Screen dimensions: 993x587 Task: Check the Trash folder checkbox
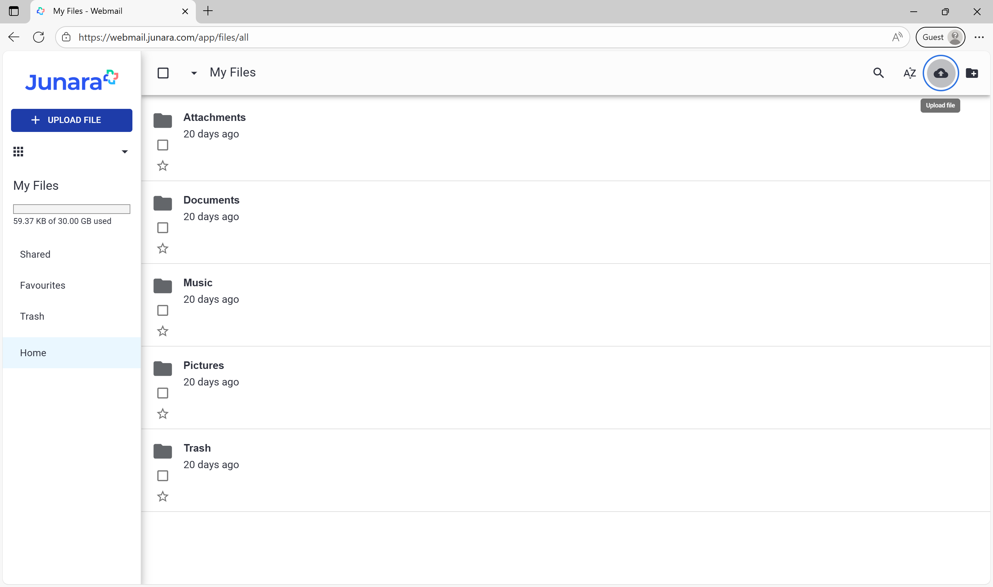[163, 475]
